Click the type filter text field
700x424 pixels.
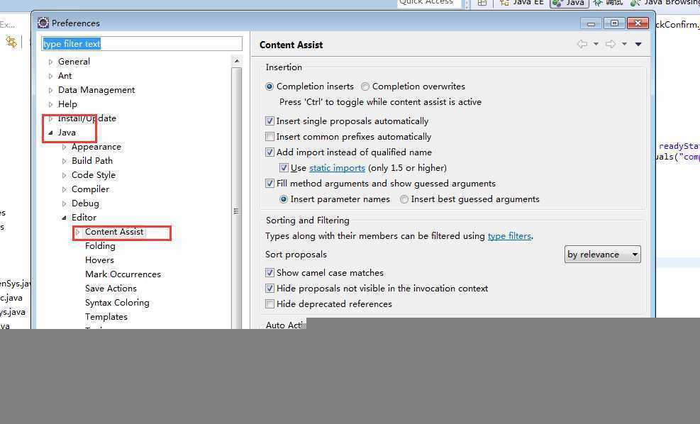coord(142,44)
